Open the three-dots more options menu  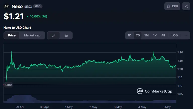(x=186, y=35)
